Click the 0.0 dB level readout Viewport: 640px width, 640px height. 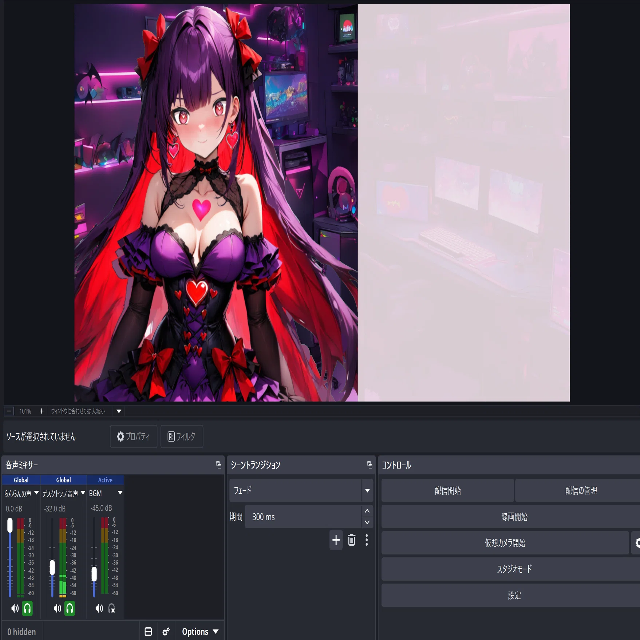coord(14,509)
